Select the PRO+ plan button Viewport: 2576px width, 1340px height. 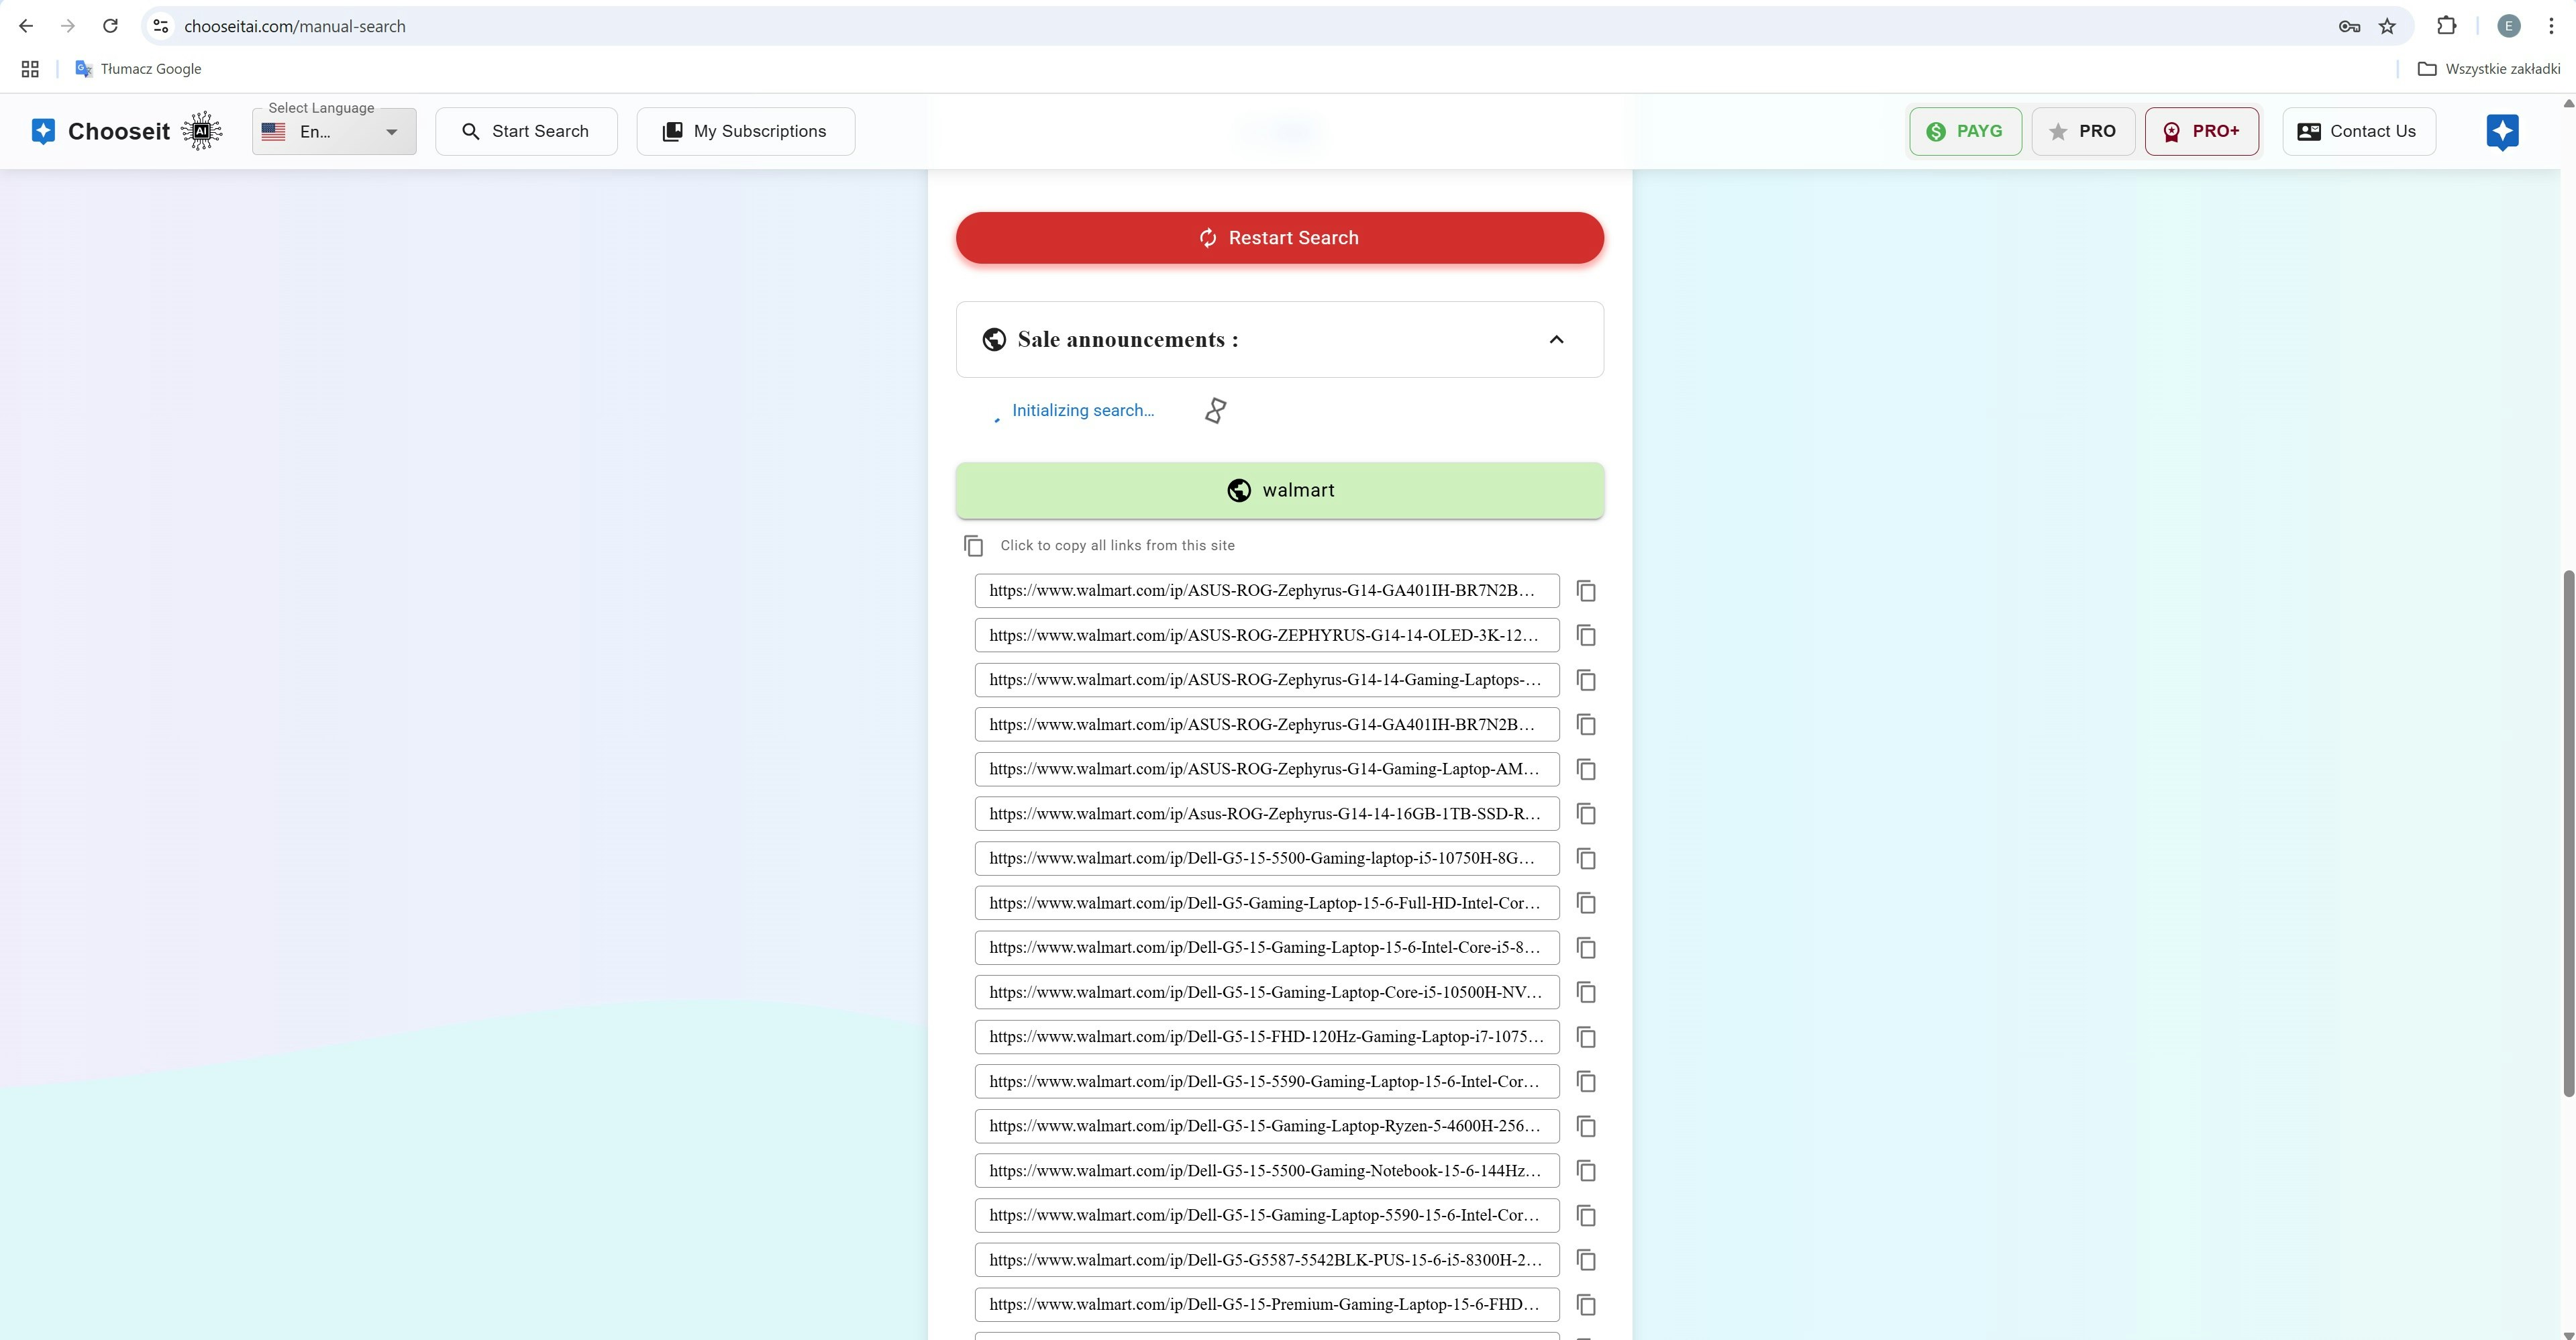tap(2201, 132)
